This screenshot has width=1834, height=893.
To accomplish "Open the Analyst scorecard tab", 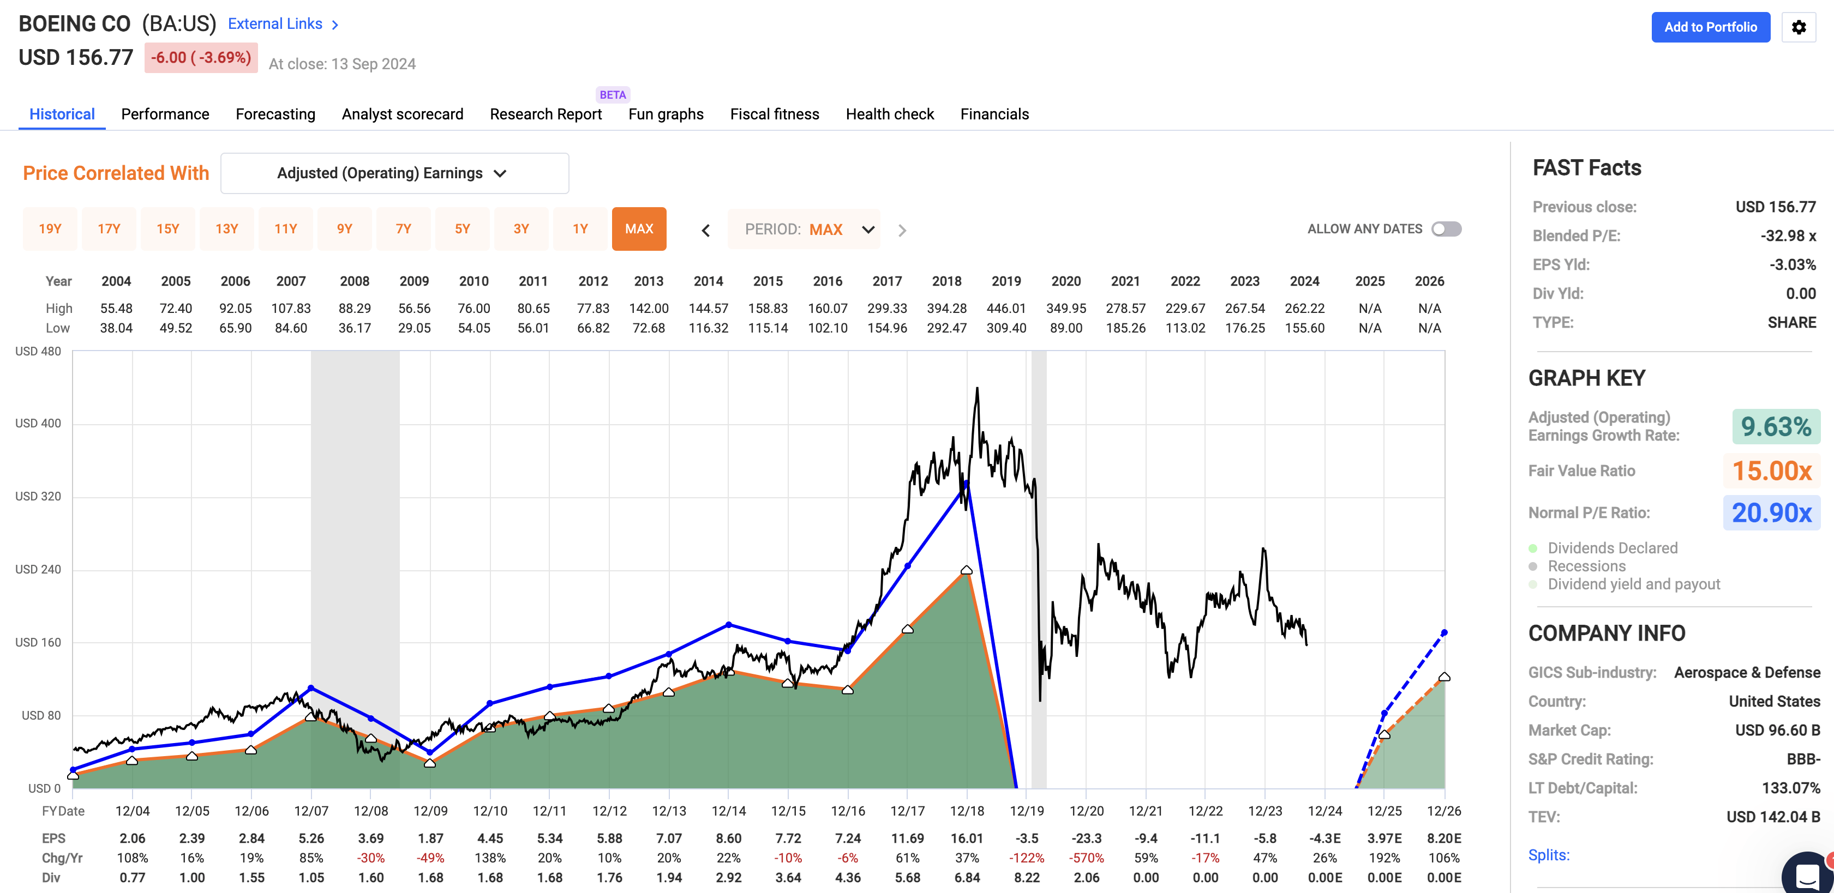I will [x=402, y=114].
